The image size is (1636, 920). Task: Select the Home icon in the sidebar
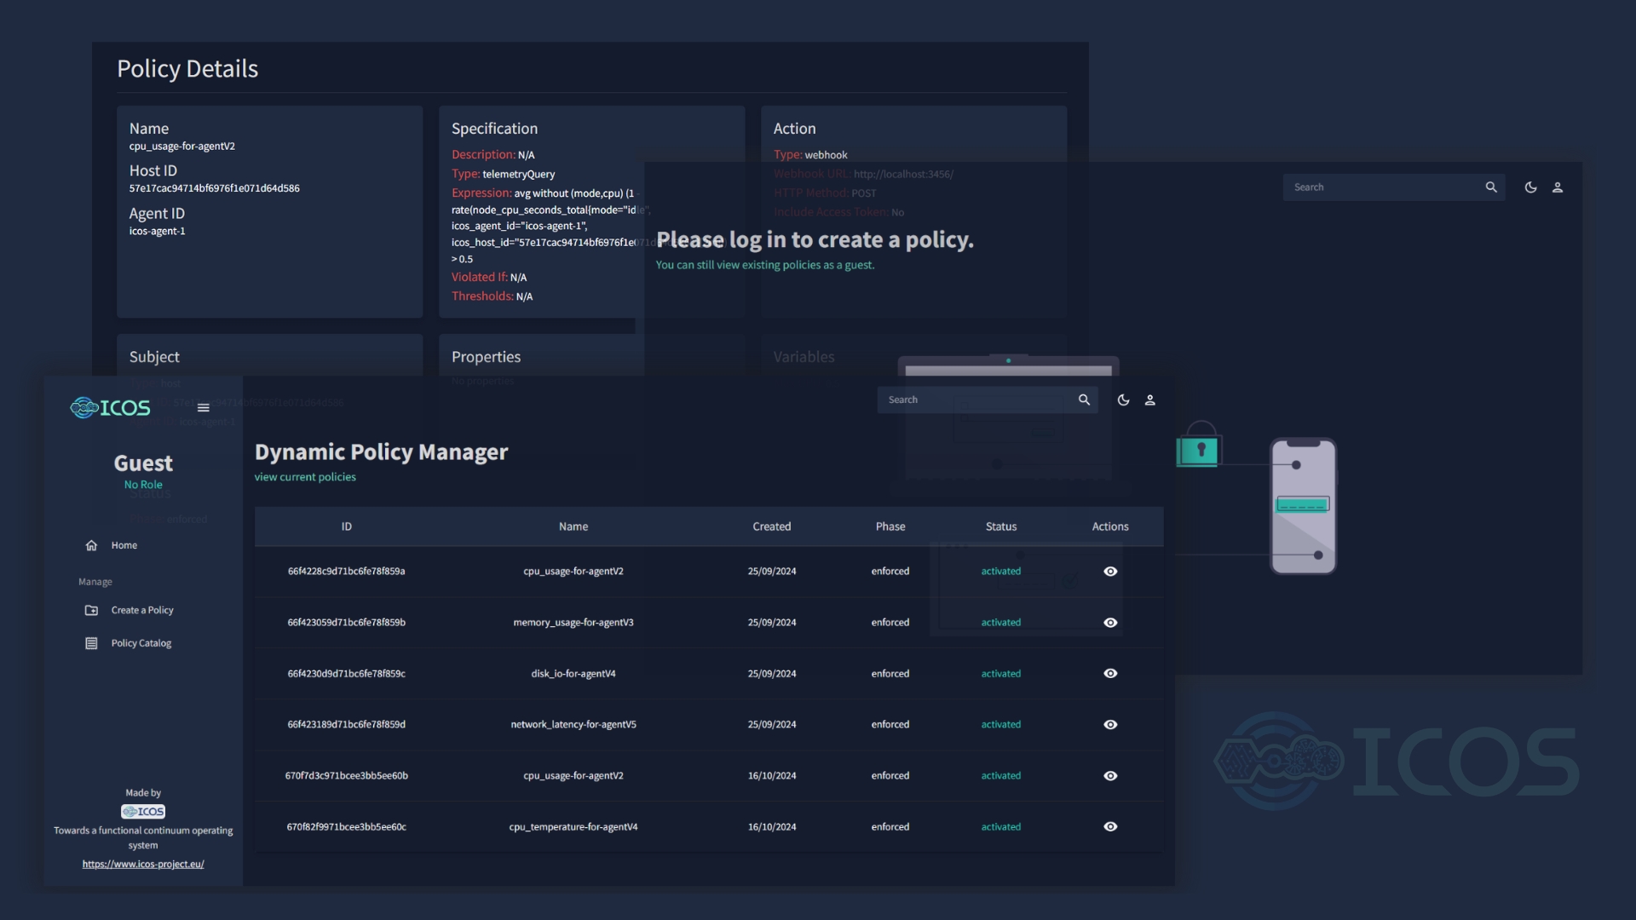(91, 545)
